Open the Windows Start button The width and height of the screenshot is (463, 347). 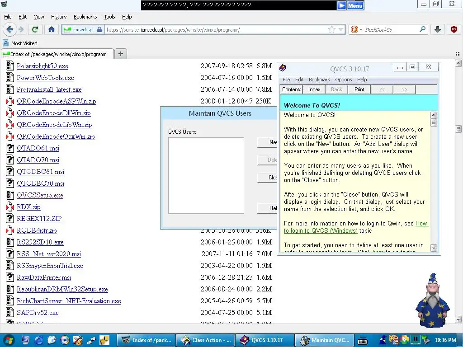click(8, 340)
